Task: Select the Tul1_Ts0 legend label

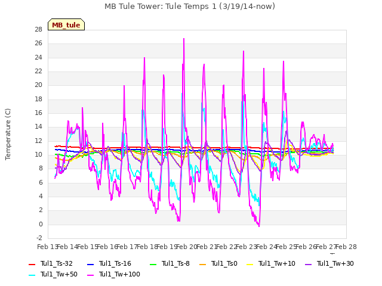Action: [224, 263]
